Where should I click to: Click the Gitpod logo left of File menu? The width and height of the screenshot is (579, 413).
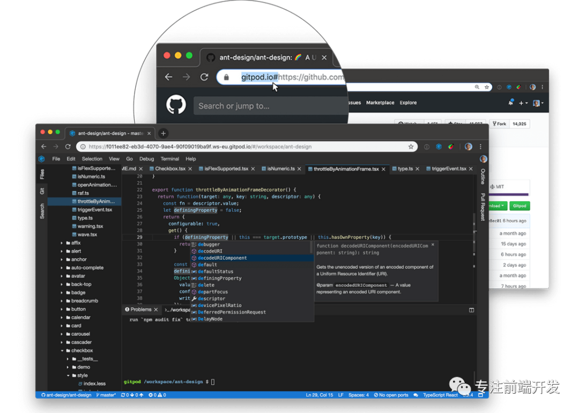point(41,159)
